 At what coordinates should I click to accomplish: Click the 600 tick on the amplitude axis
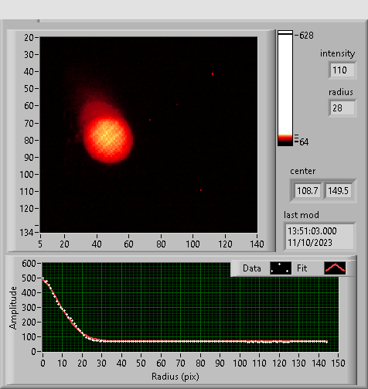tap(29, 264)
